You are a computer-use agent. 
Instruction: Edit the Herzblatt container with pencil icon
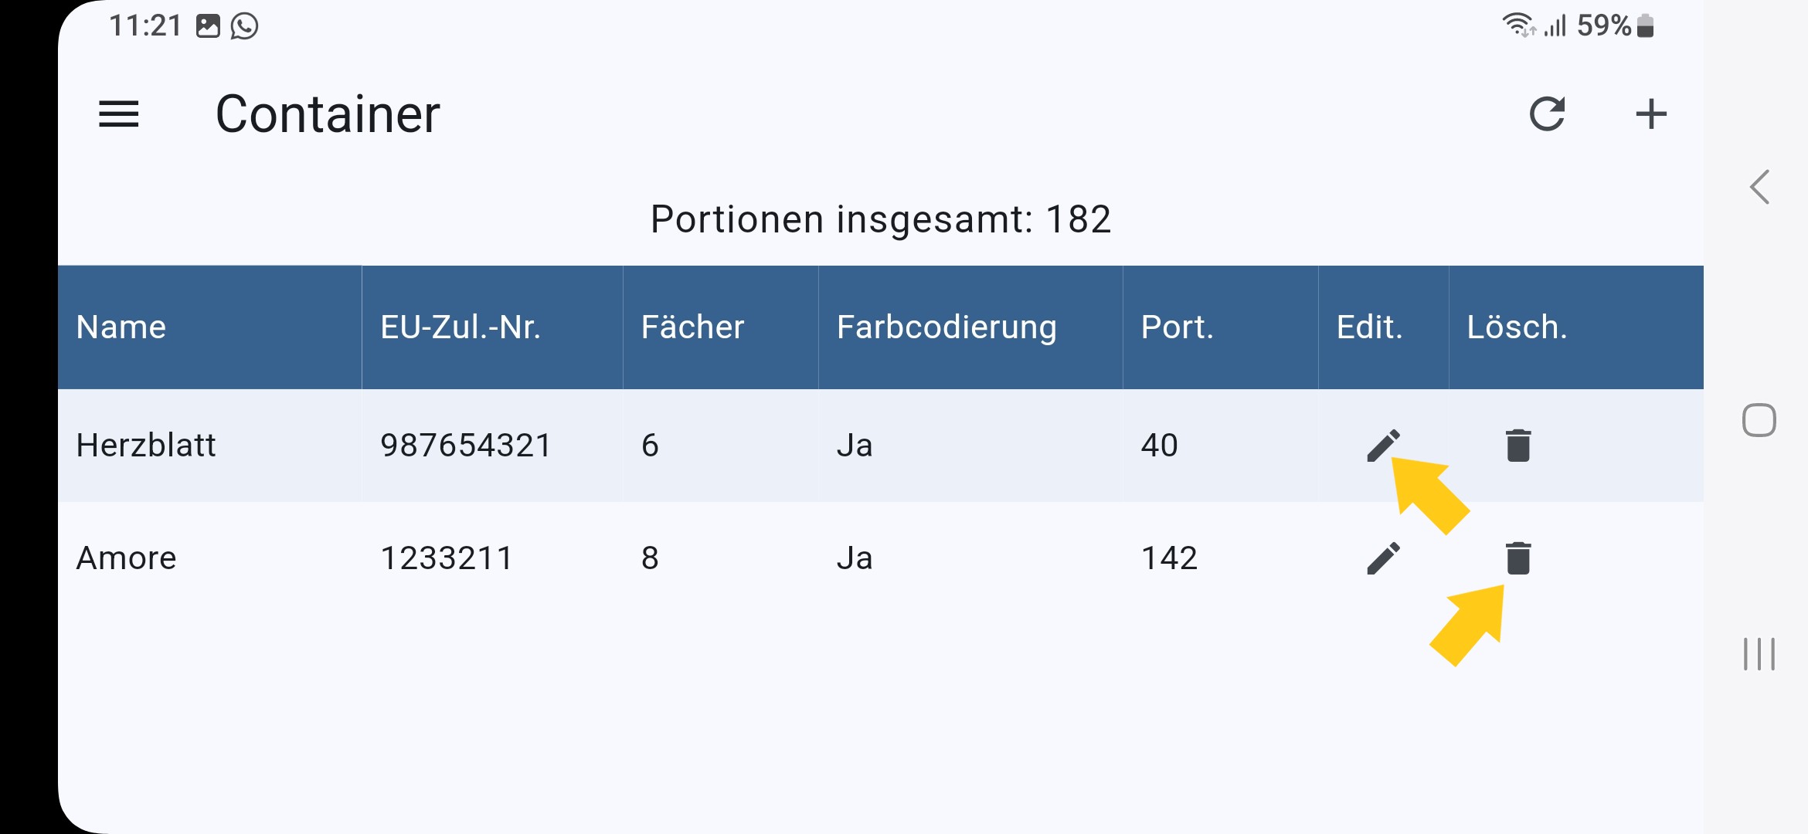[x=1383, y=446]
